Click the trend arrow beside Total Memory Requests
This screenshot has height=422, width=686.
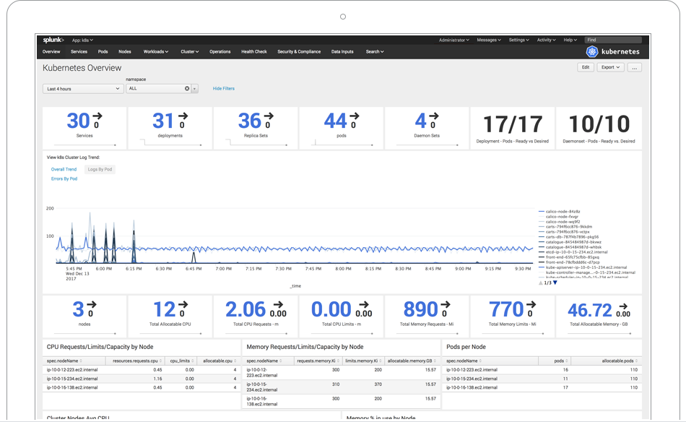[x=446, y=305]
